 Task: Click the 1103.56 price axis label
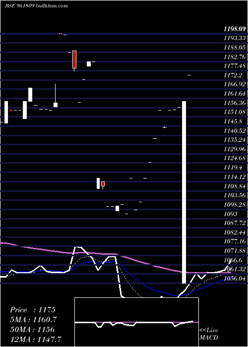pos(235,195)
